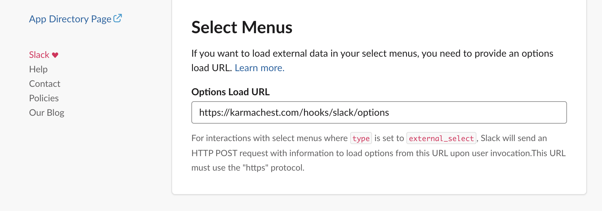Viewport: 602px width, 211px height.
Task: Click the 'external_select' code tag
Action: (441, 138)
